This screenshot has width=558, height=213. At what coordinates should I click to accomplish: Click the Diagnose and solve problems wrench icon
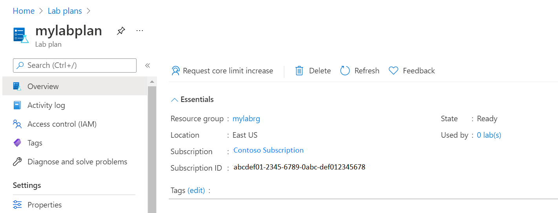click(17, 162)
